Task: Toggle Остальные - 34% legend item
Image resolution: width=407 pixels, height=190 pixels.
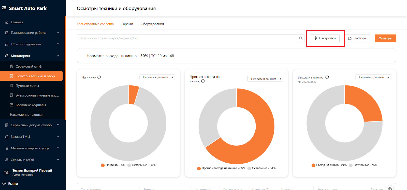Action: tap(261, 168)
